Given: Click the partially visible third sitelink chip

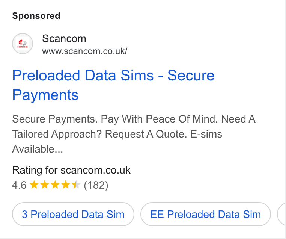Looking at the screenshot, I should pyautogui.click(x=281, y=214).
